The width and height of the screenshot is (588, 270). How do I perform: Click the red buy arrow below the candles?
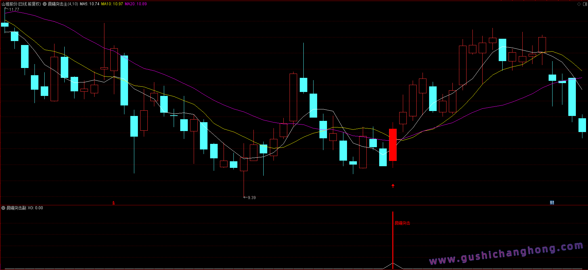tap(393, 186)
